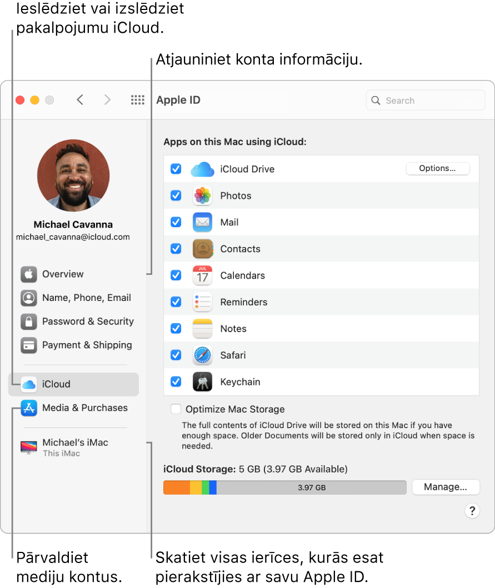Click the Help question mark icon
Image resolution: width=495 pixels, height=588 pixels.
coord(472,511)
